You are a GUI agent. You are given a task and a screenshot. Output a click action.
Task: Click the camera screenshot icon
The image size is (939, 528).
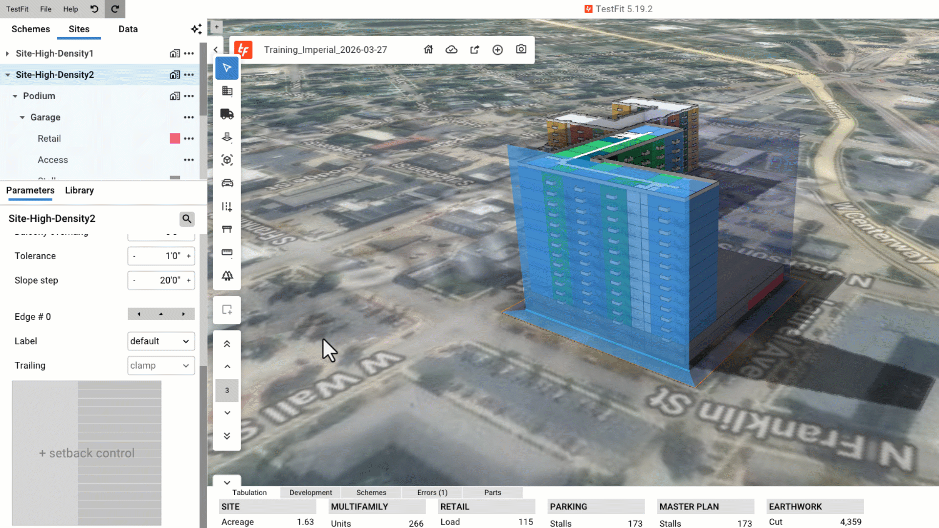[x=521, y=49]
